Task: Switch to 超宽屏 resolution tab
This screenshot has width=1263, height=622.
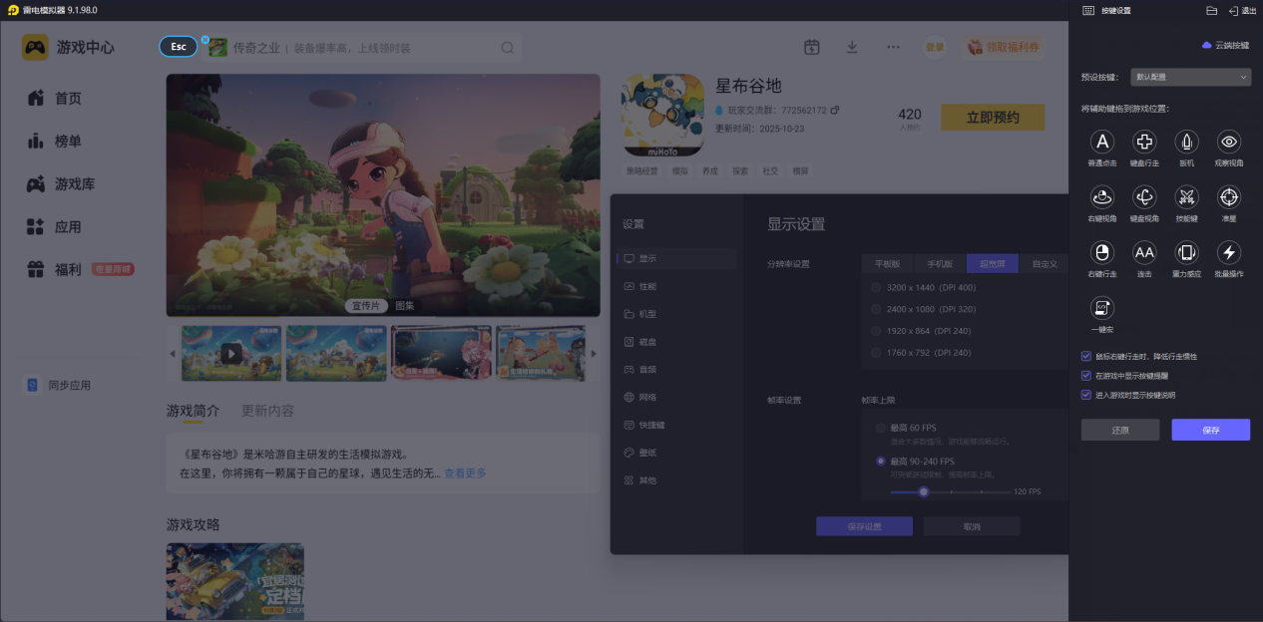Action: [993, 264]
